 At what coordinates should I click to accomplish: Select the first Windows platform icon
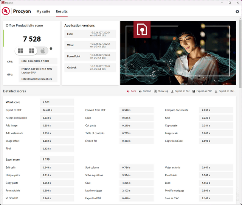(x=20, y=51)
